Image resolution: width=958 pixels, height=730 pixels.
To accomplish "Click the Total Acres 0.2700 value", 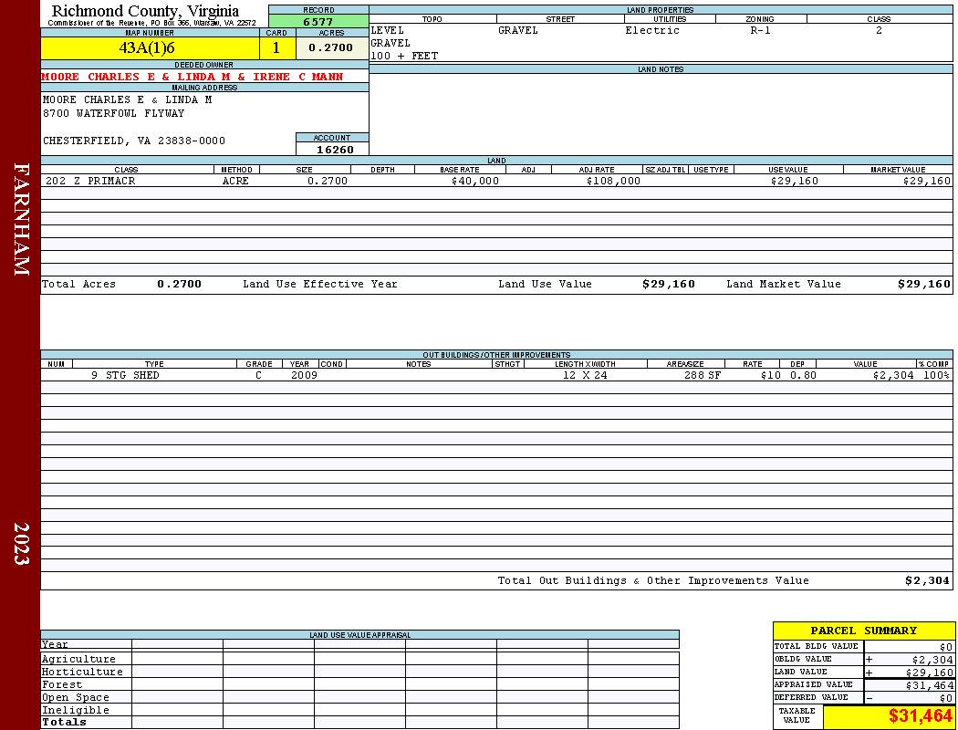I will 179,284.
